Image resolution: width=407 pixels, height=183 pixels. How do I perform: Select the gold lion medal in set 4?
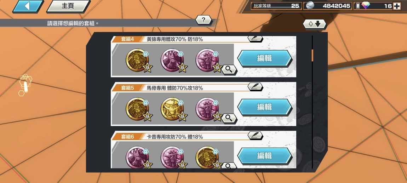point(137,60)
